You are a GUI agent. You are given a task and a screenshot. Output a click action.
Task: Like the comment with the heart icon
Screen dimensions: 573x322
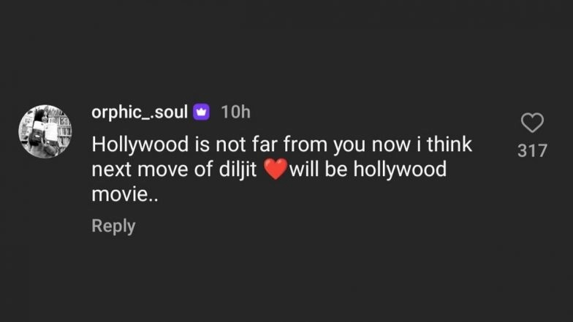532,123
